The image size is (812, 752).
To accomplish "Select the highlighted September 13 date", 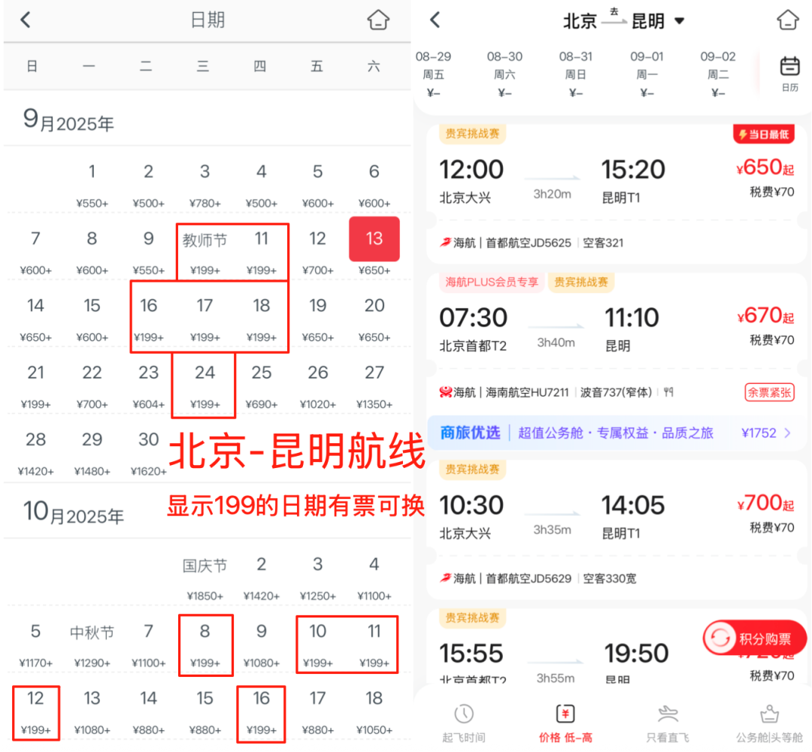I will [x=374, y=239].
